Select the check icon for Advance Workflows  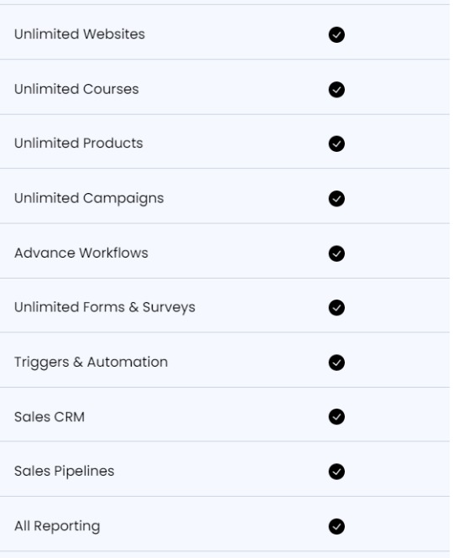336,253
